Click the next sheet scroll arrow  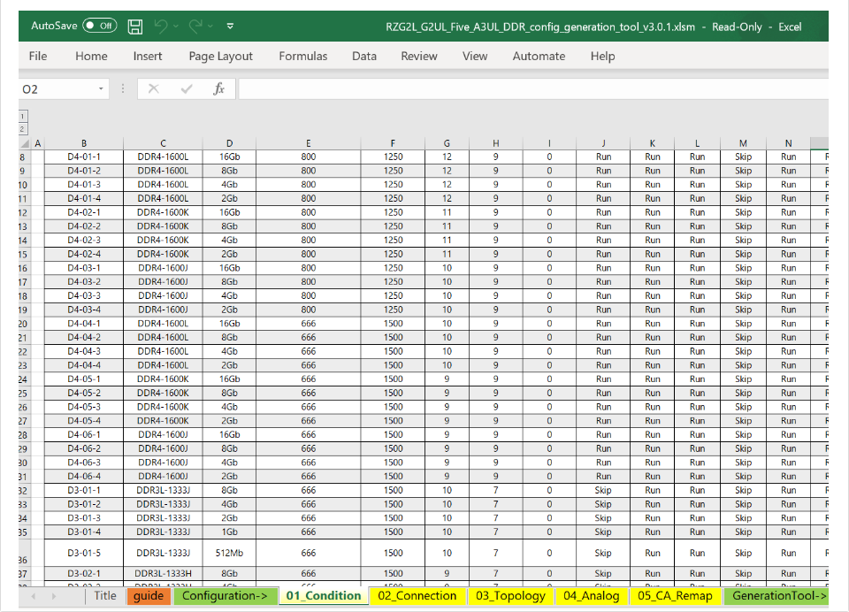pyautogui.click(x=54, y=596)
